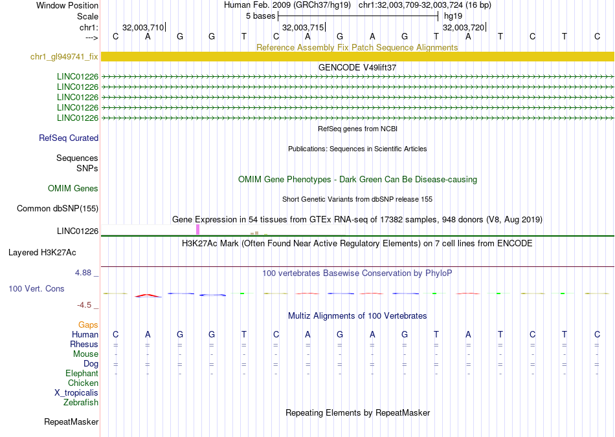Click the Gaps label in Multiz track
Viewport: 615px width, 437px height.
88,325
